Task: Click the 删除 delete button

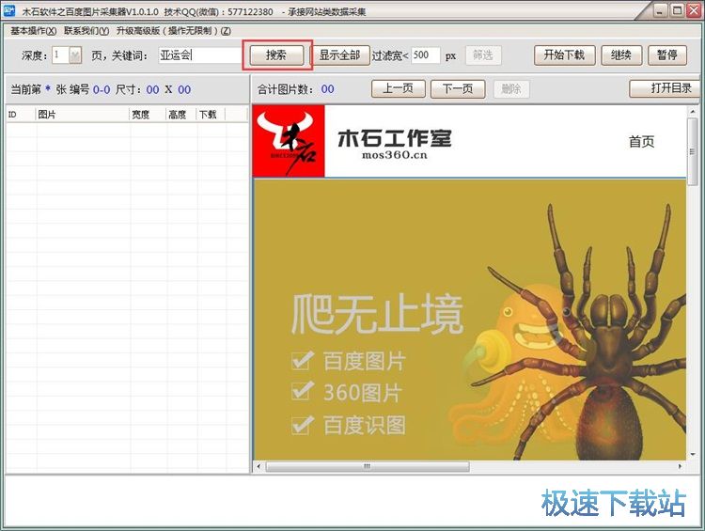Action: tap(511, 88)
